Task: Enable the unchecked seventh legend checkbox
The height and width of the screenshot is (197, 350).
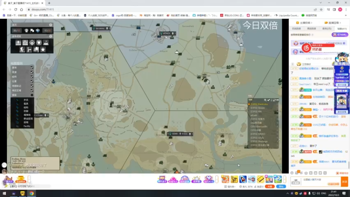Action: (x=31, y=95)
